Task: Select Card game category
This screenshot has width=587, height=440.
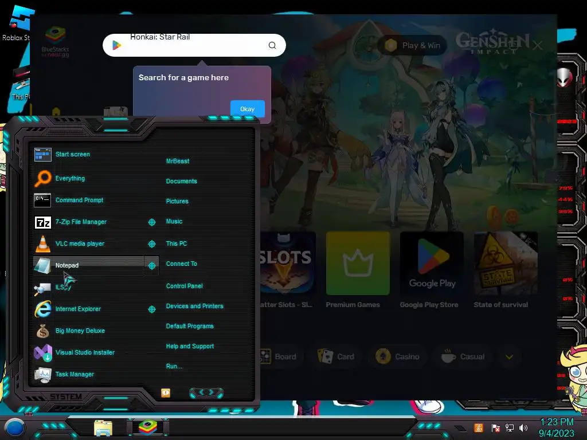Action: point(336,356)
